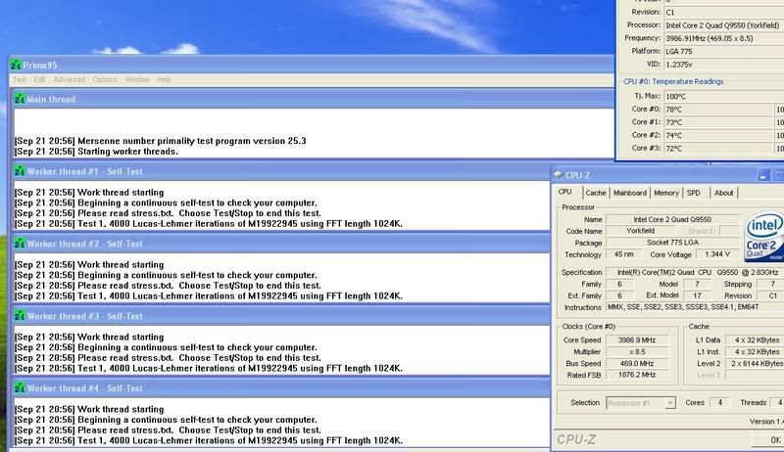Viewport: 784px width, 452px height.
Task: Open the Help menu in Prime95
Action: click(x=164, y=80)
